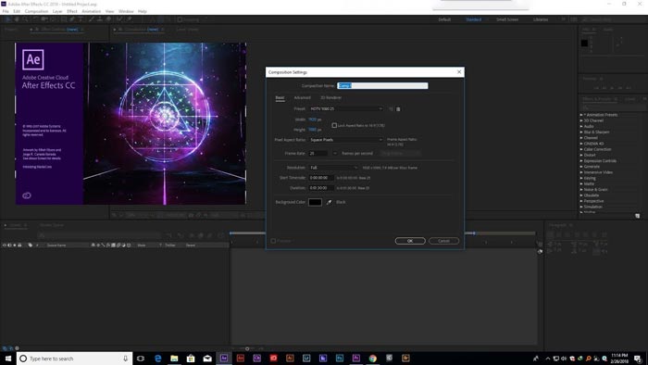
Task: Click the Duration timecode field
Action: tap(321, 188)
